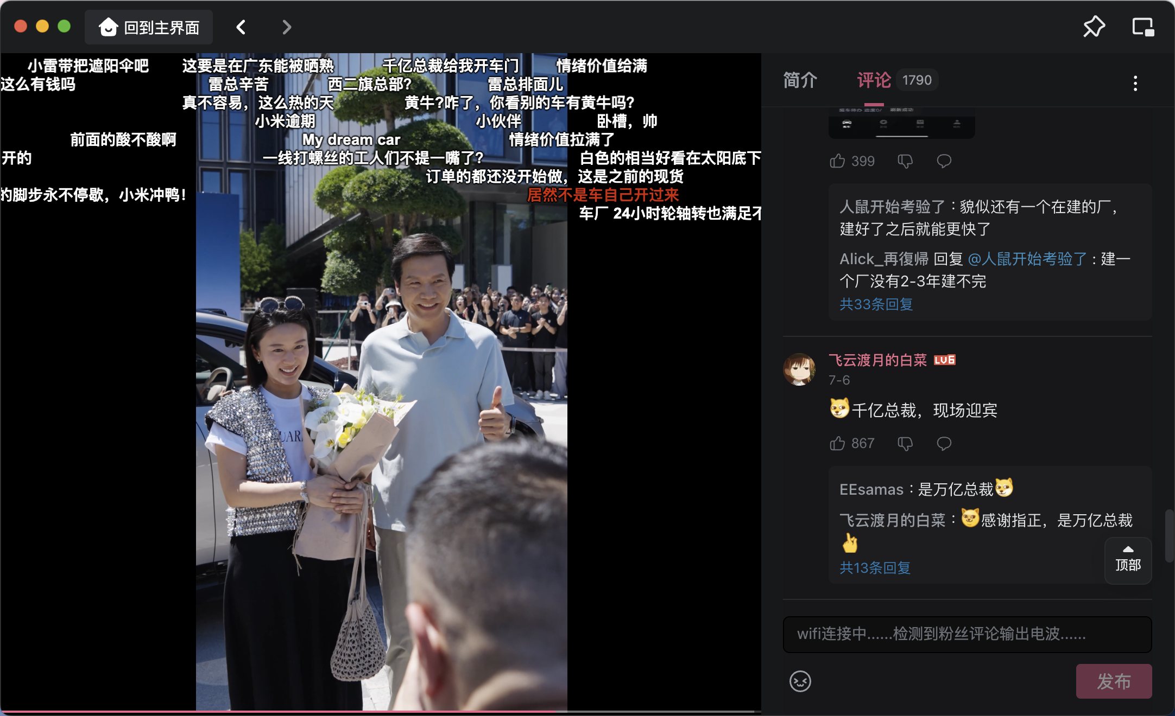The height and width of the screenshot is (716, 1175).
Task: Focus the comment input field
Action: pos(967,634)
